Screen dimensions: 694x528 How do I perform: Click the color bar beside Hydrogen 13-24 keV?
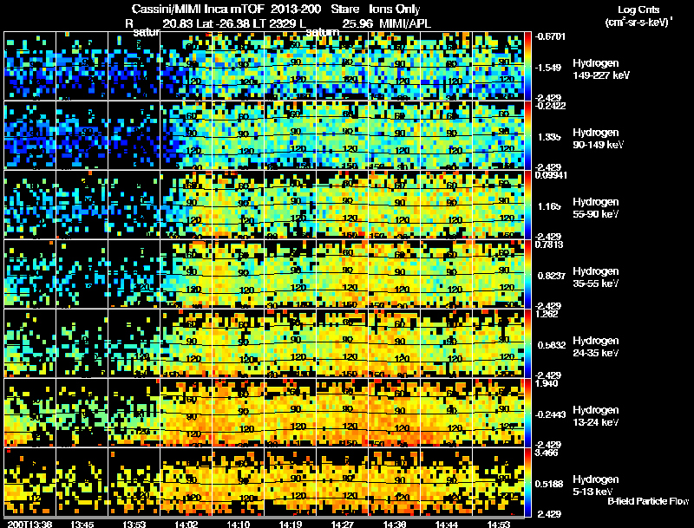[x=528, y=413]
